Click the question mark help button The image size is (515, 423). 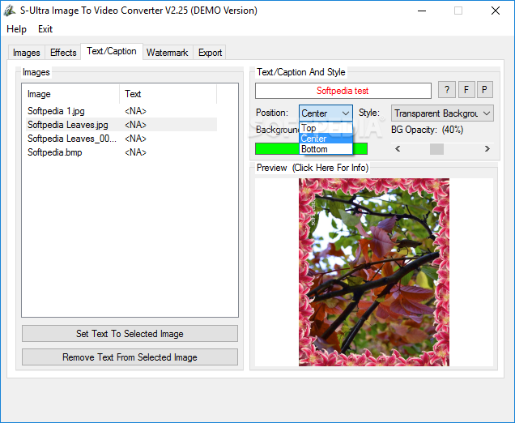pos(447,90)
